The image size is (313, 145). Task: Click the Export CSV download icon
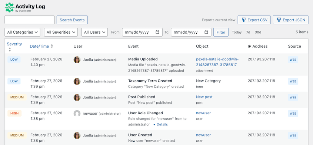(x=243, y=20)
